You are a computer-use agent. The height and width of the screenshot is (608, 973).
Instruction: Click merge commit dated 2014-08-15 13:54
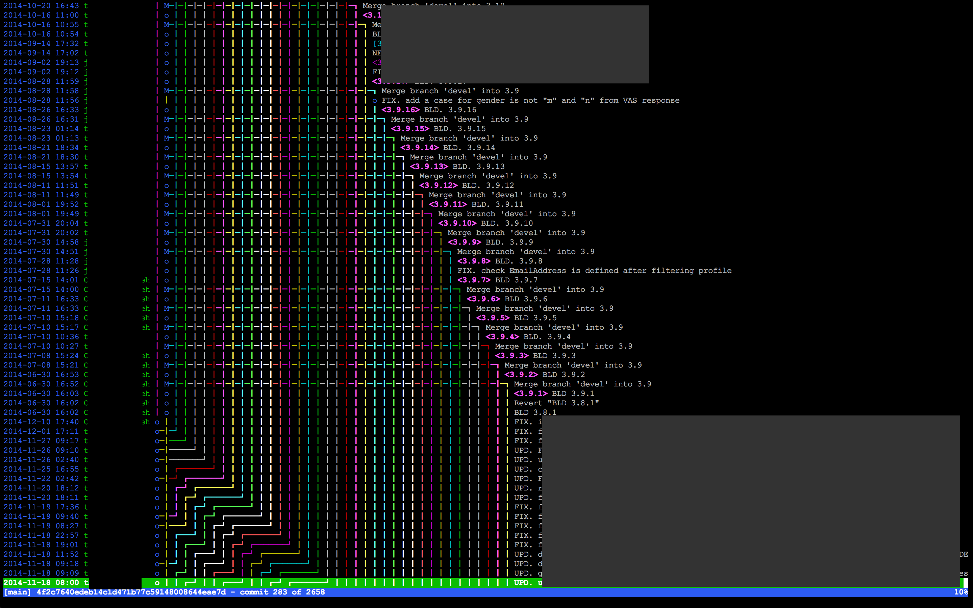pyautogui.click(x=488, y=176)
